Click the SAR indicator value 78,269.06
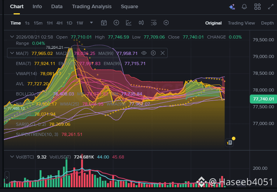This screenshot has width=277, height=192. (x=60, y=124)
